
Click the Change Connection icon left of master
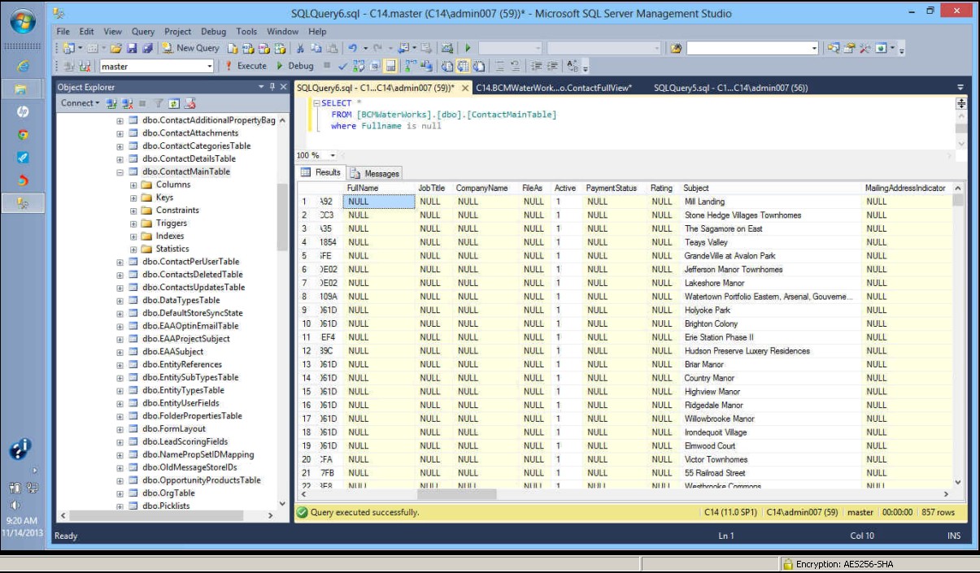point(85,66)
